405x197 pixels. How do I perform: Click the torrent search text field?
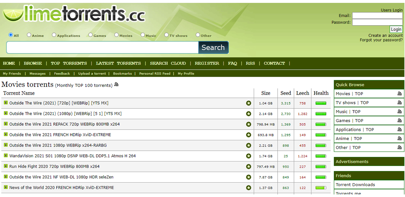(103, 47)
